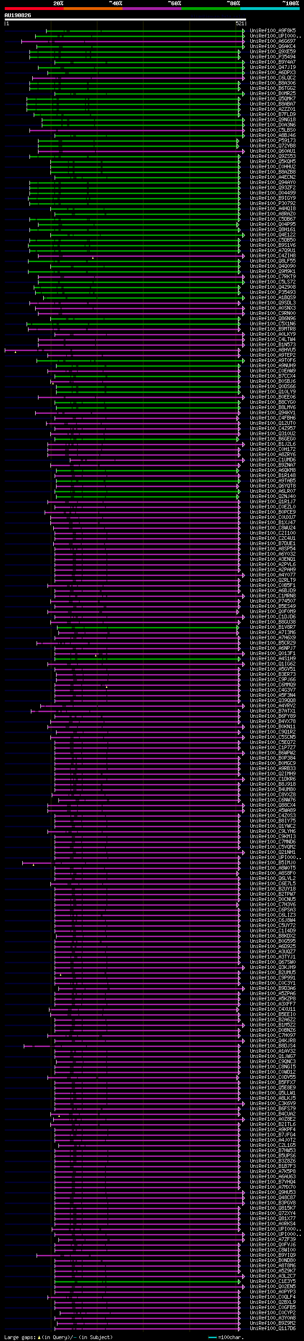Click the UniRef100_A4ECN2 label
The image size is (304, 1341).
pyautogui.click(x=272, y=177)
